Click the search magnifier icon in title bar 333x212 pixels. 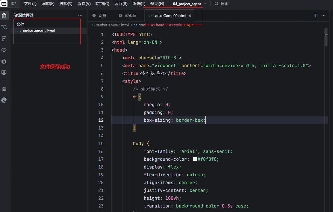pyautogui.click(x=217, y=4)
